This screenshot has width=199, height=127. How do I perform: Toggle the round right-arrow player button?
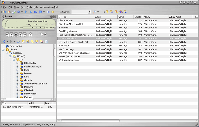(x=45, y=34)
